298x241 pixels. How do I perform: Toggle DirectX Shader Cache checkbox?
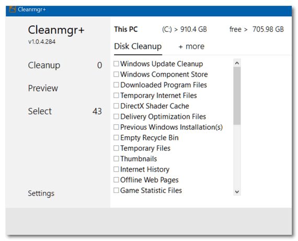(x=116, y=106)
